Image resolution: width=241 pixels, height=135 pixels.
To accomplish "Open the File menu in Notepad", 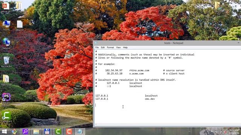I will point(97,48).
